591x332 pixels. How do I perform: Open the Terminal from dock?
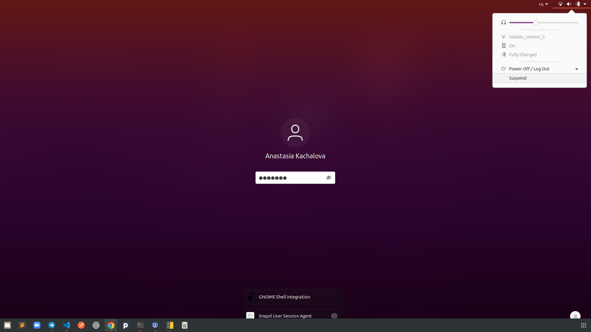tap(140, 325)
